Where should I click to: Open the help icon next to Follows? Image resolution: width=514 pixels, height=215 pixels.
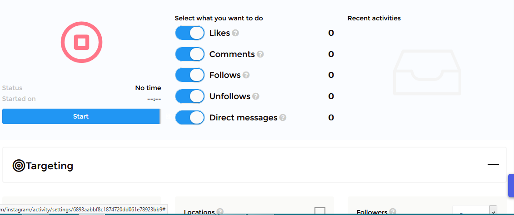click(246, 75)
